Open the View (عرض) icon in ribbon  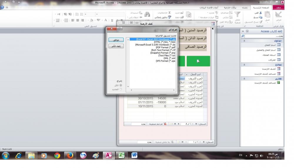(x=278, y=14)
